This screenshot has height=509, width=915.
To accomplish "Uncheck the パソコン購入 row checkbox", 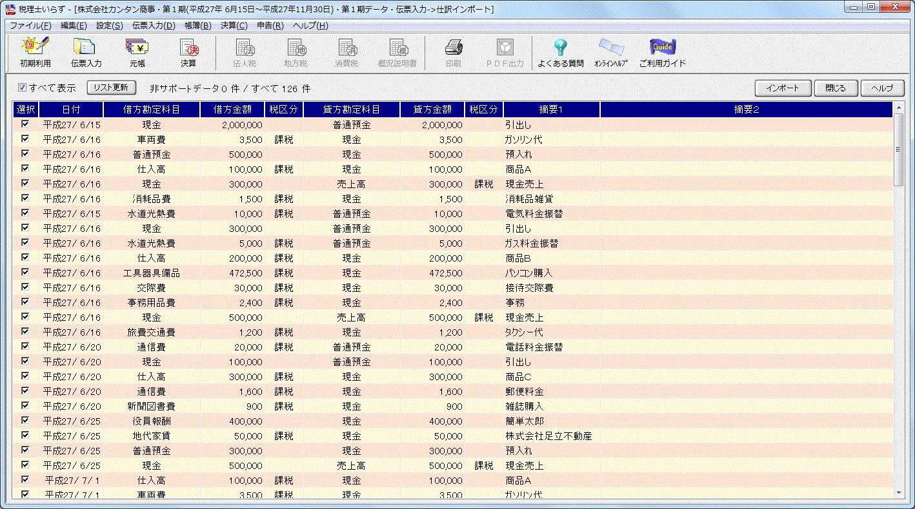I will tap(25, 273).
